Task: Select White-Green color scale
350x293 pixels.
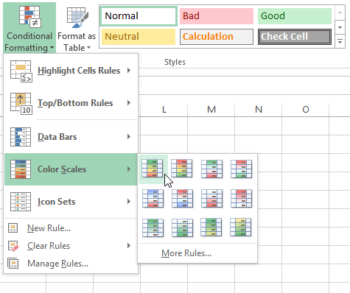Action: click(x=182, y=227)
